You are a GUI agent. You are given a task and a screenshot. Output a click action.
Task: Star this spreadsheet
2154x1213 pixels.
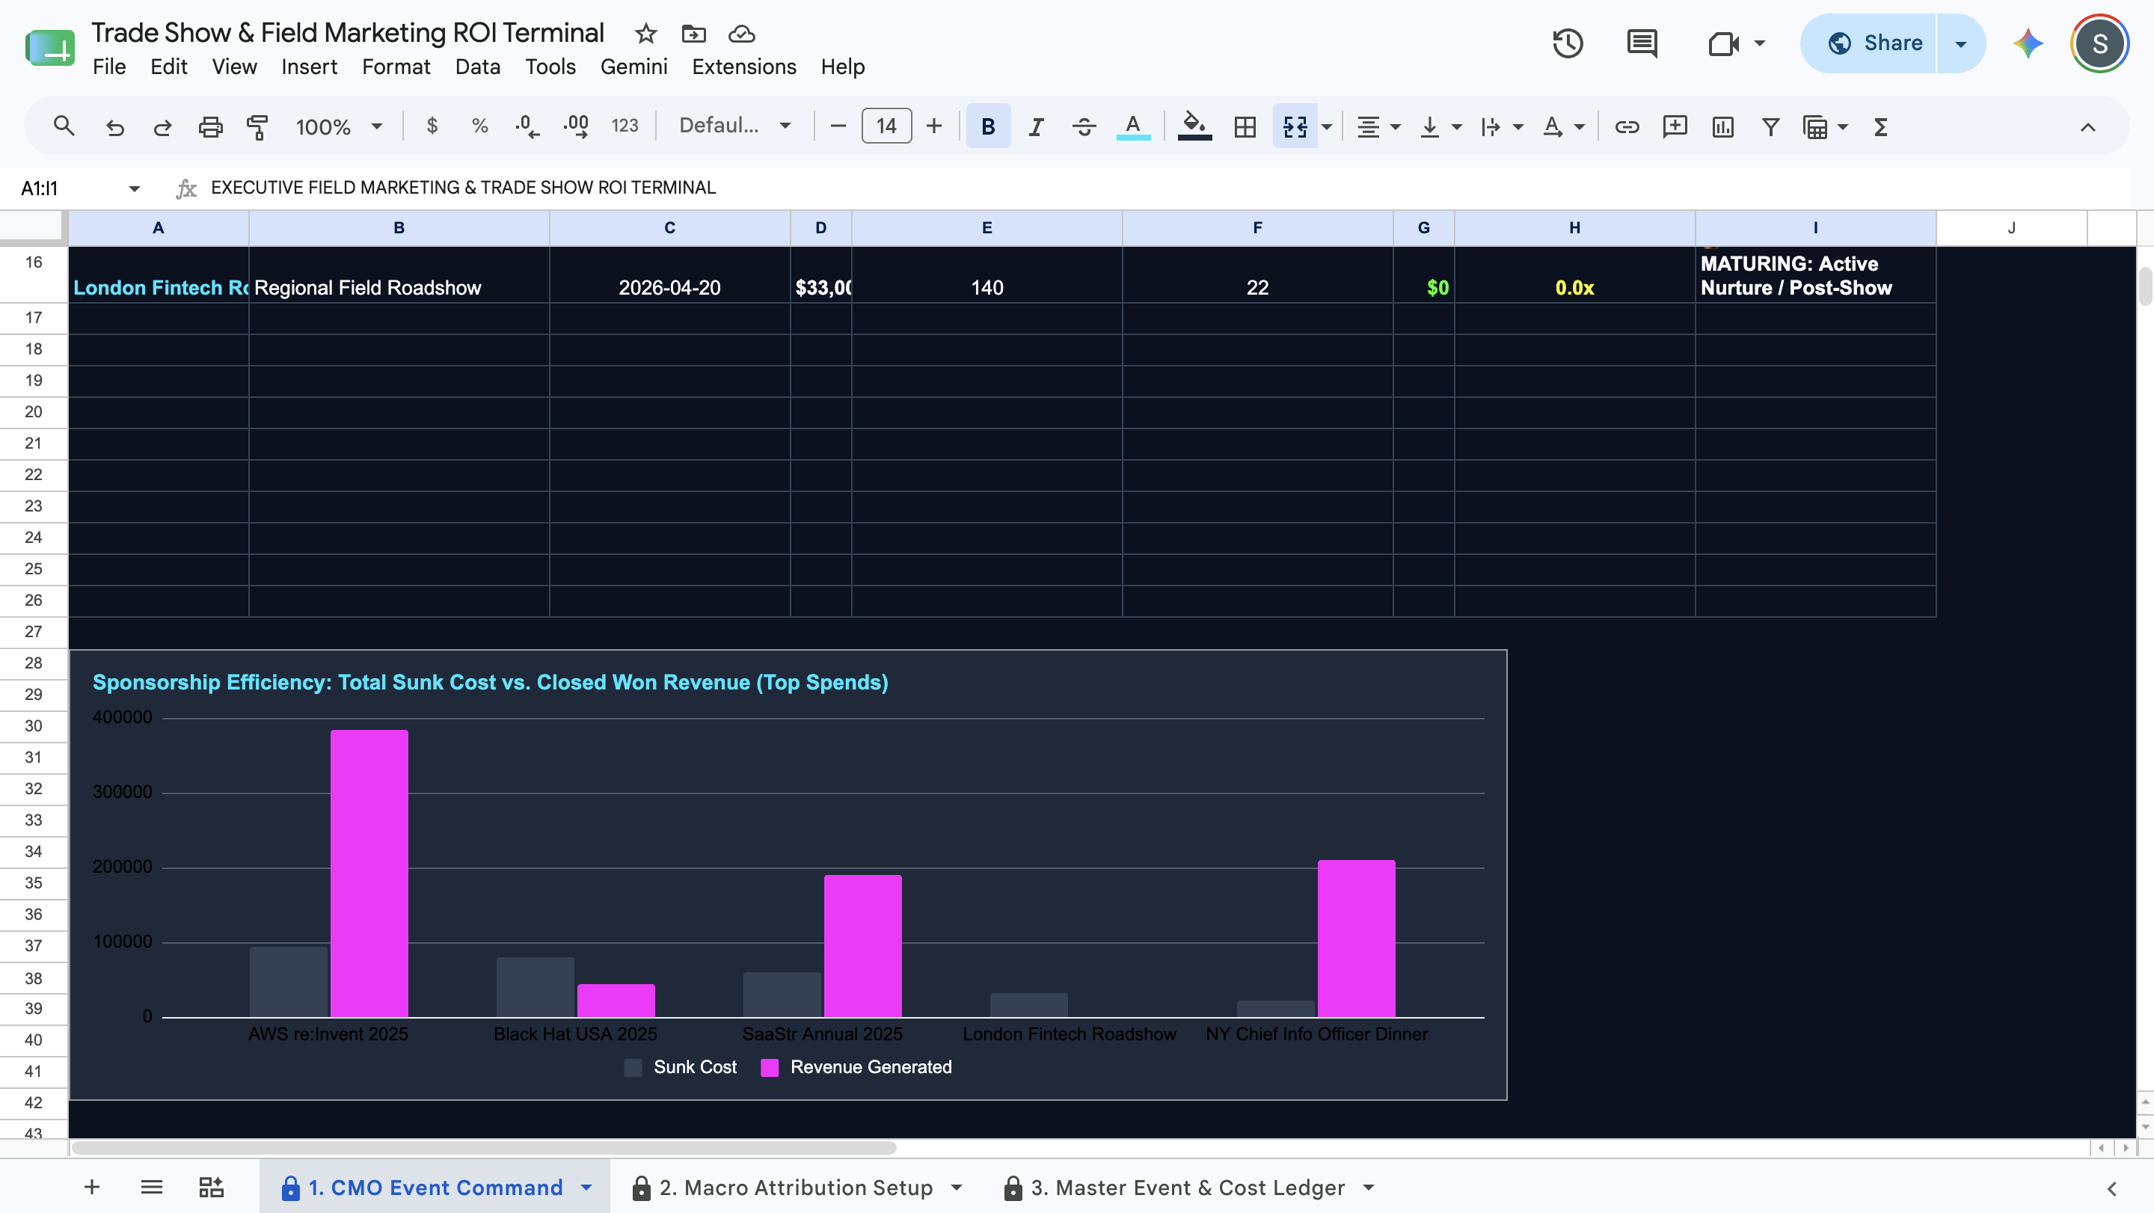click(645, 34)
